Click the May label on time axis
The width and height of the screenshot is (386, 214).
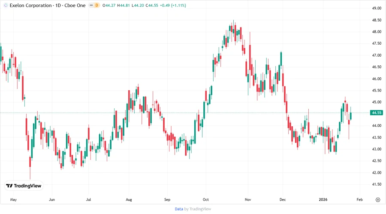(13, 200)
